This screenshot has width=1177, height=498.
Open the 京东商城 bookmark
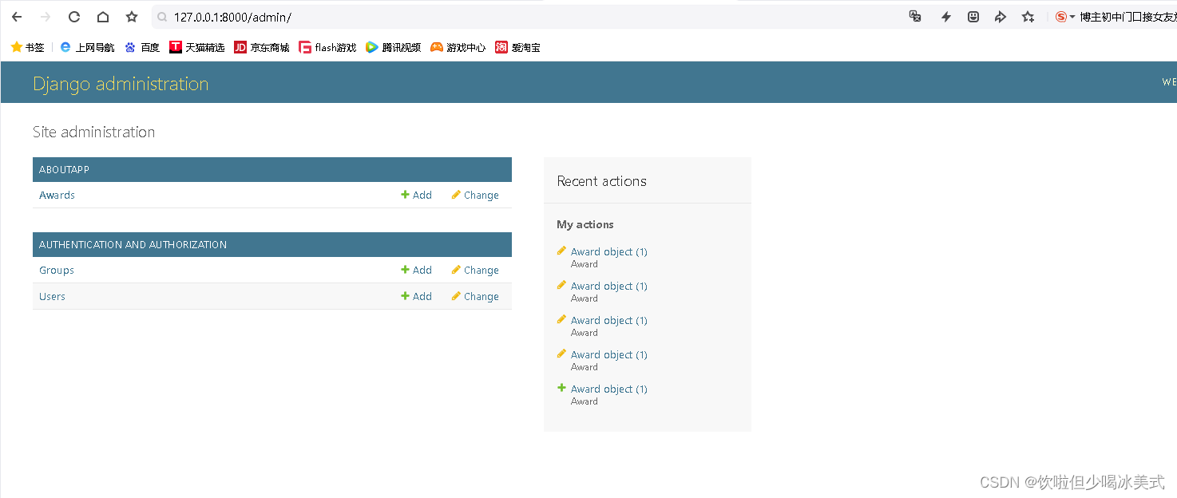tap(262, 47)
